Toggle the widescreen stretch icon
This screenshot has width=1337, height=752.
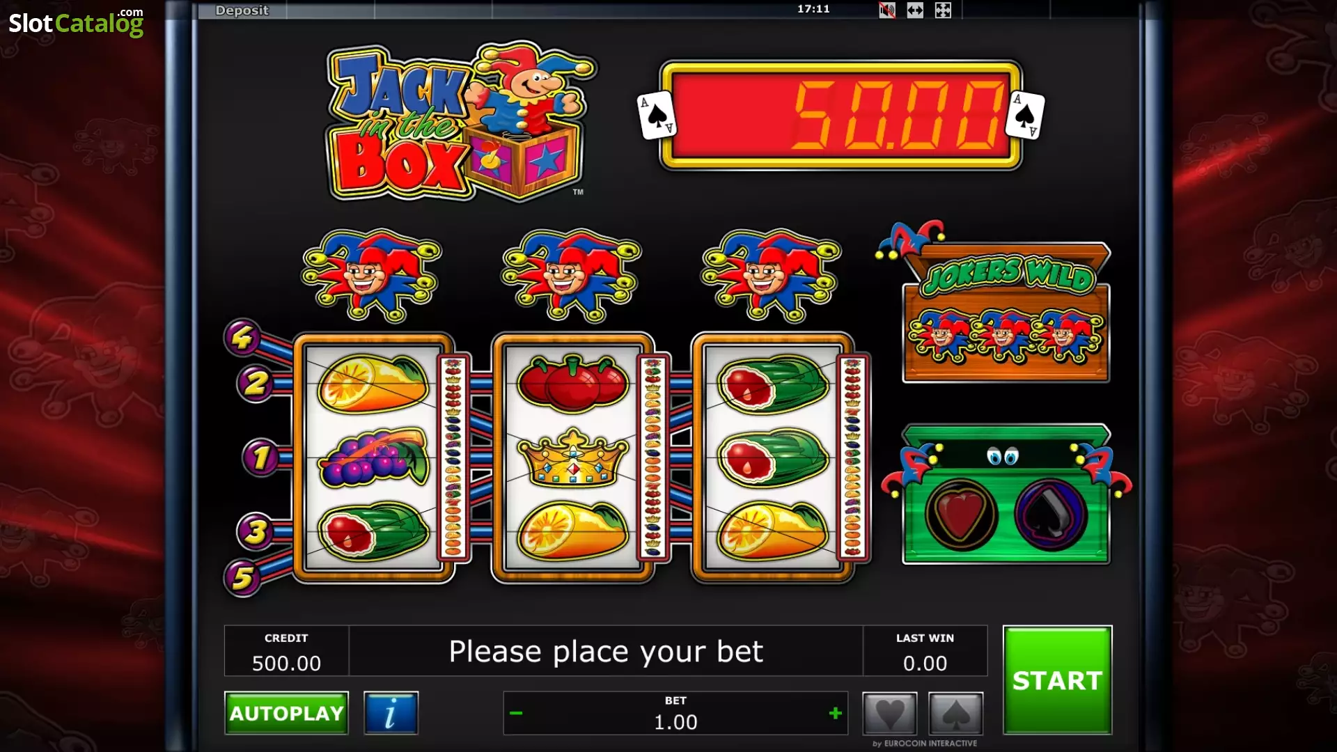coord(915,10)
